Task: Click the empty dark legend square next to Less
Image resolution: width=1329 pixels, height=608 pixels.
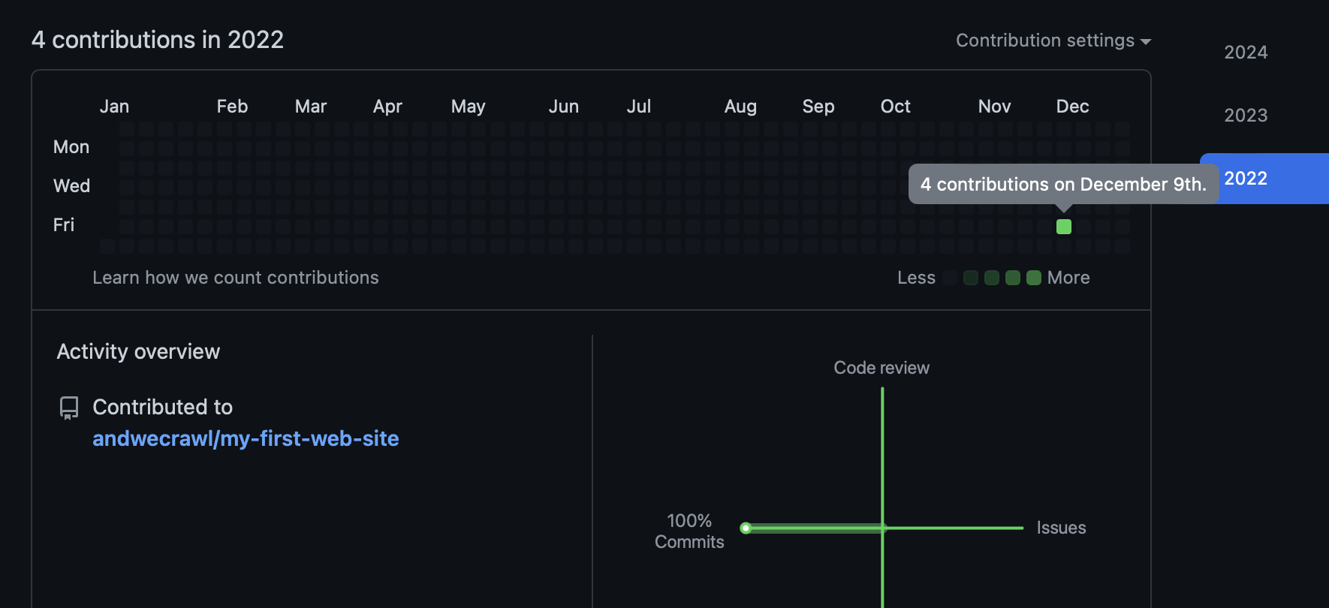Action: click(950, 278)
